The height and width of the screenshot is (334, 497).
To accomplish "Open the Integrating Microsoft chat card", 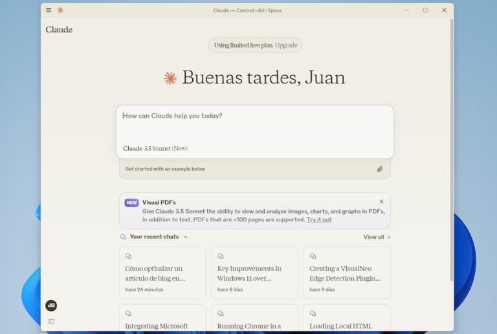I will click(162, 318).
